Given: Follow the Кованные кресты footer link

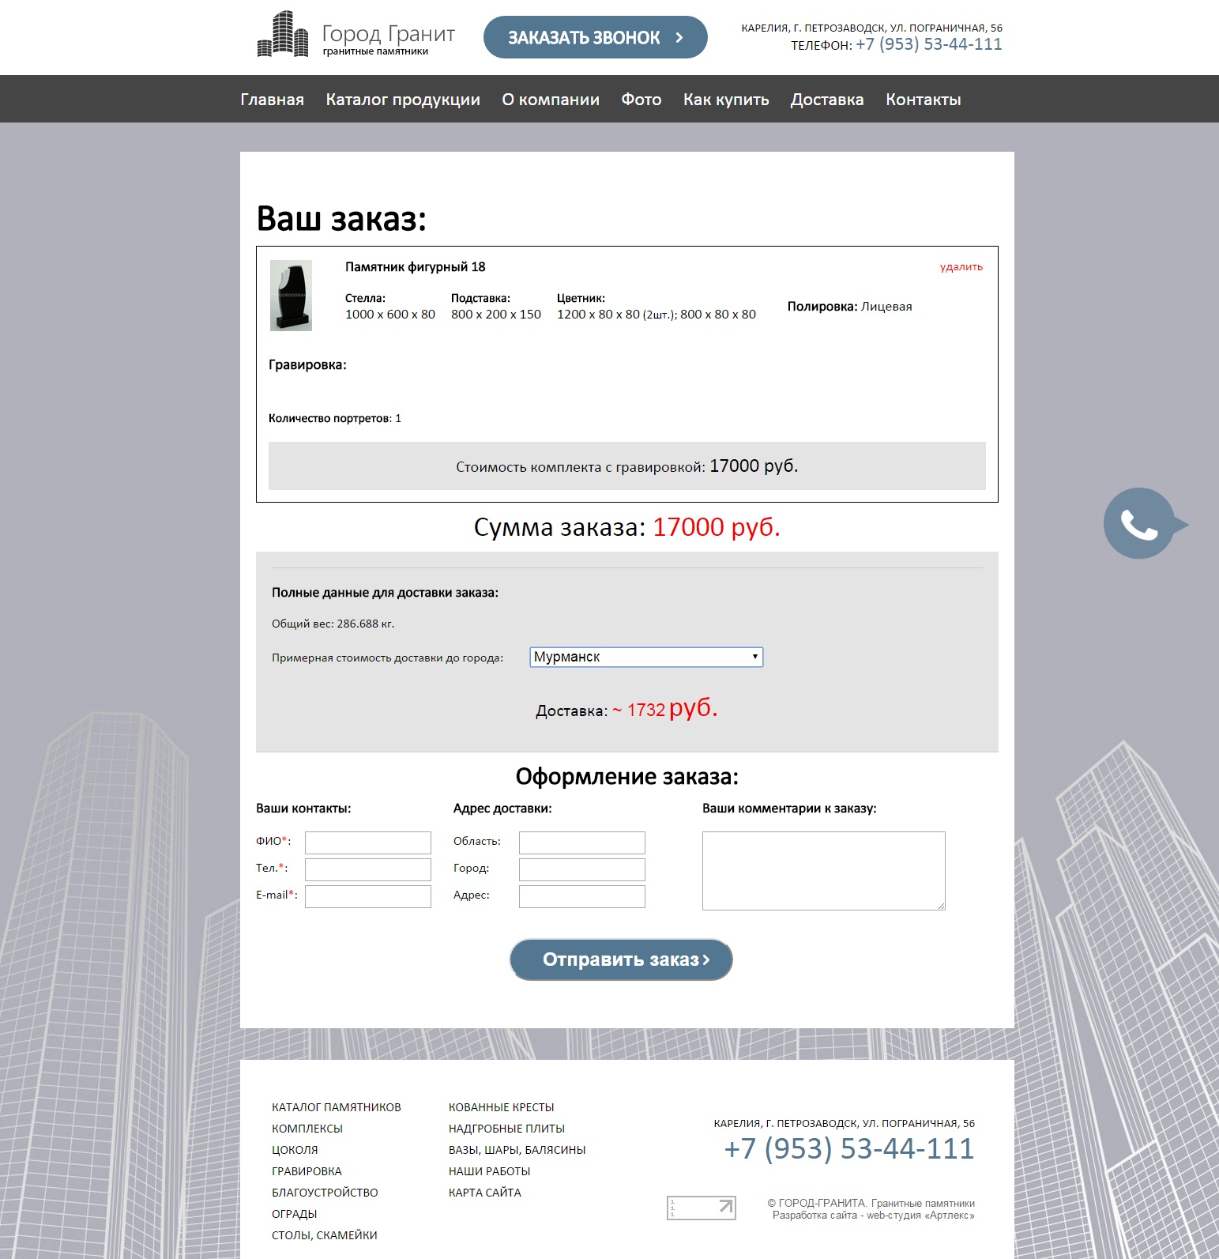Looking at the screenshot, I should (x=501, y=1107).
